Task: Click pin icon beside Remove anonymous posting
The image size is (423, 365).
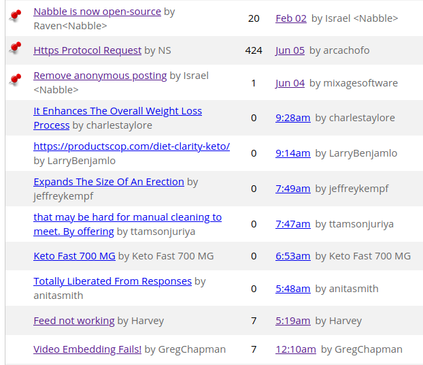Action: pyautogui.click(x=15, y=80)
